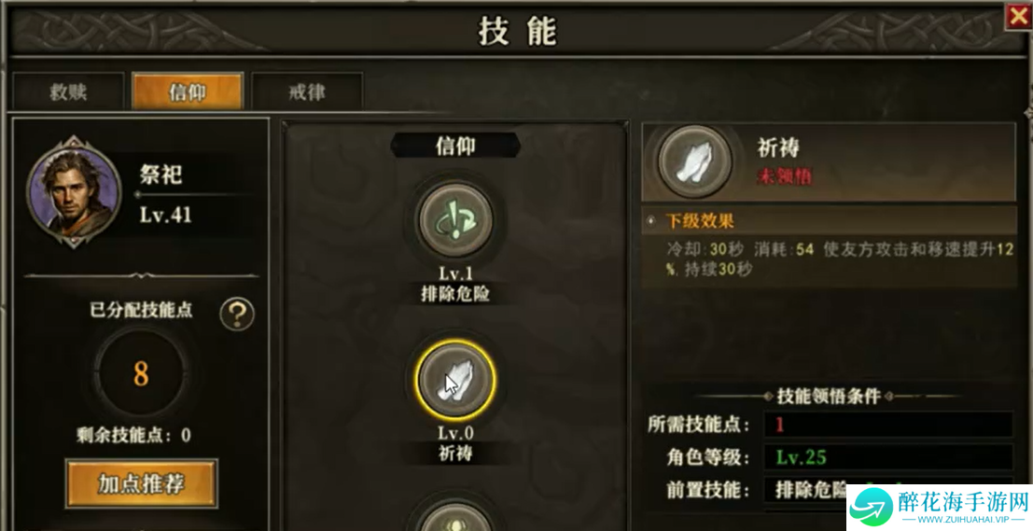The height and width of the screenshot is (531, 1033).
Task: Select the 祈祷 skill icon in tree
Action: (455, 380)
